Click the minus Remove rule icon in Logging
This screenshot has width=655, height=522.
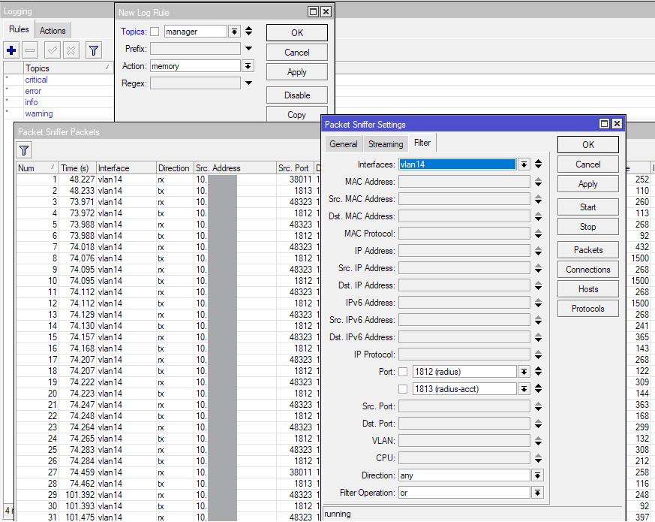pyautogui.click(x=31, y=50)
